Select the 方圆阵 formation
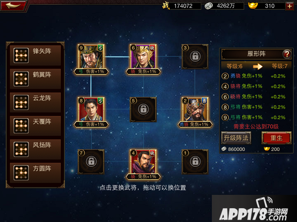The width and height of the screenshot is (297, 222). coord(35,173)
